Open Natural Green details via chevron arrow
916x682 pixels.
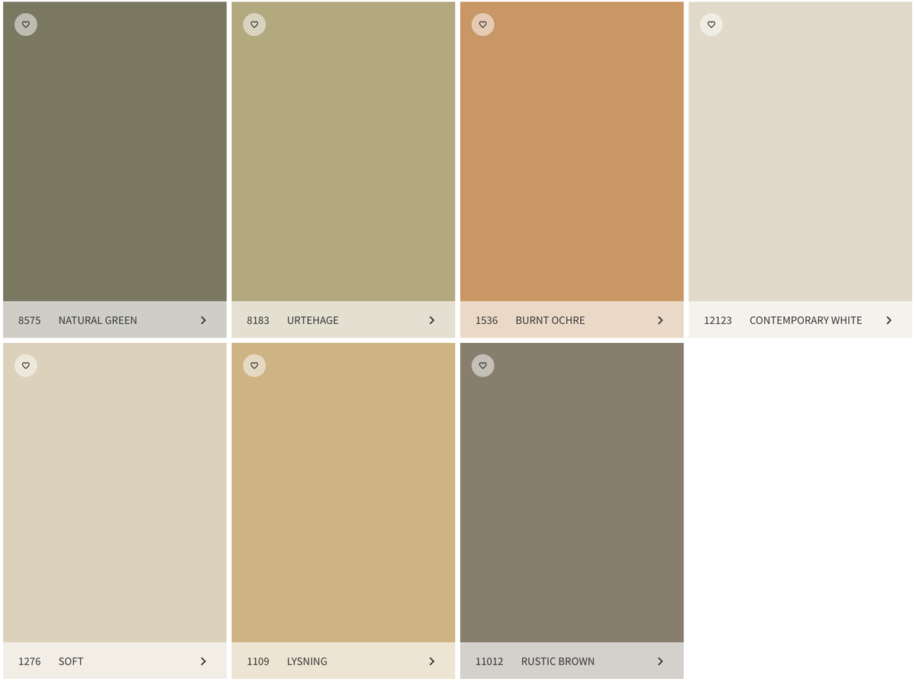203,320
